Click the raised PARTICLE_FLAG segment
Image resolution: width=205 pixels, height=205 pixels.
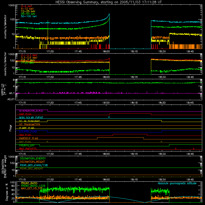(120, 138)
